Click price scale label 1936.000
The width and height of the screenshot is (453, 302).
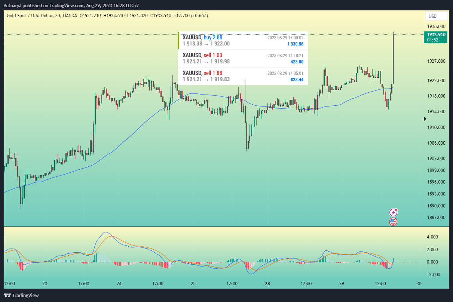[x=436, y=26]
